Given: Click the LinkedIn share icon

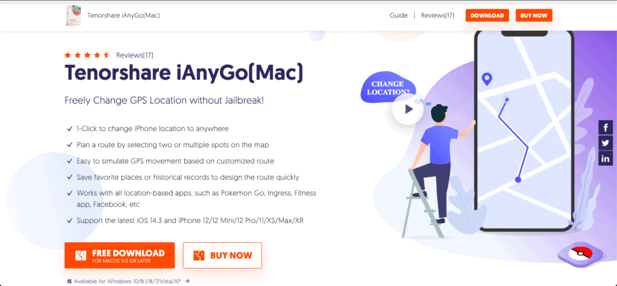Looking at the screenshot, I should 605,159.
